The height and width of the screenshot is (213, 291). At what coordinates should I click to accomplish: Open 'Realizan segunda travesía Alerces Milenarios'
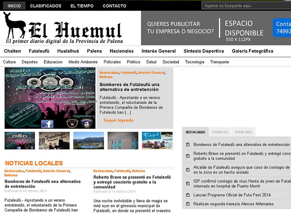[234, 204]
